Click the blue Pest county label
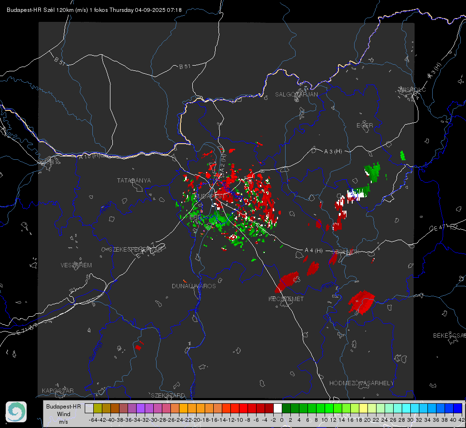Screen dimensions: 466x428 pos(327,286)
